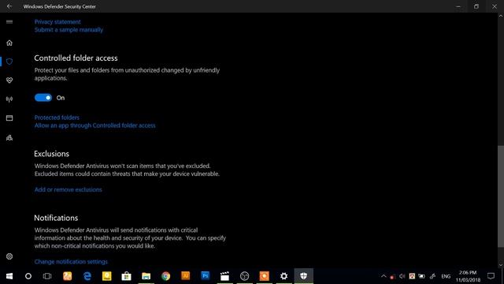Click the scrollbar down arrow
The width and height of the screenshot is (504, 284).
click(501, 265)
